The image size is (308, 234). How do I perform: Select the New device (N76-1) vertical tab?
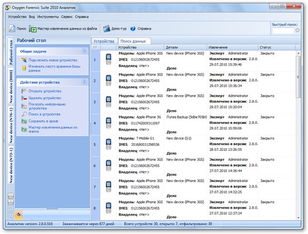point(11,125)
